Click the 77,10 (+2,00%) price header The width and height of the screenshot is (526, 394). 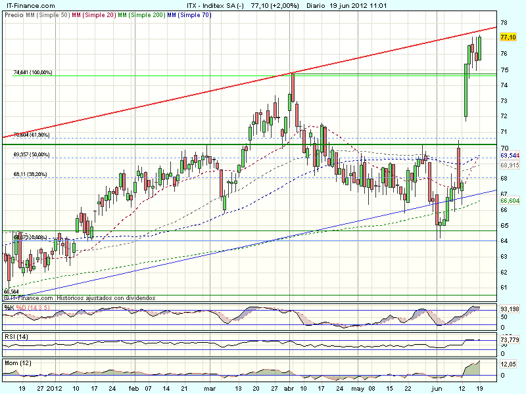click(x=275, y=6)
